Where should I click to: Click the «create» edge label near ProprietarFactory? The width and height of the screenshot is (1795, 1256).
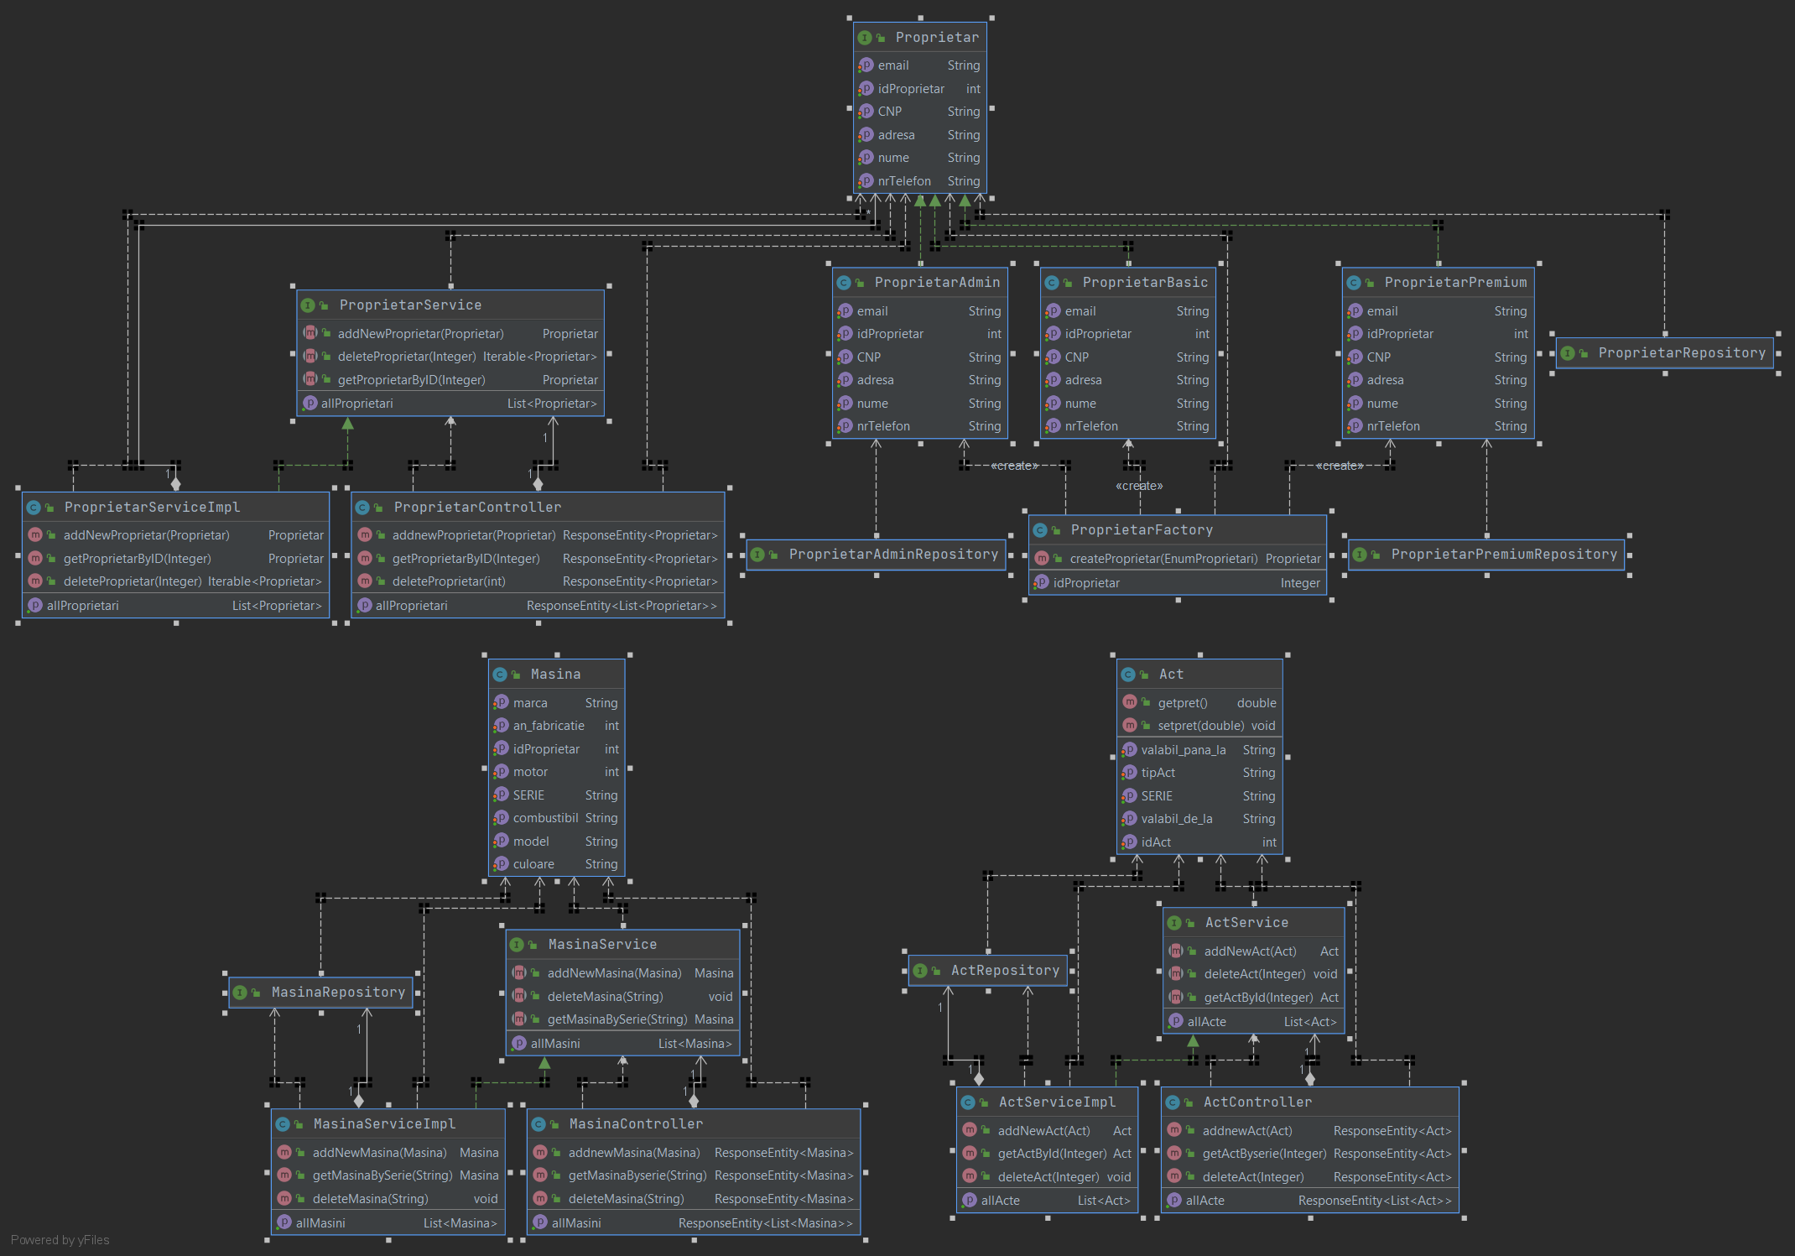point(1140,485)
